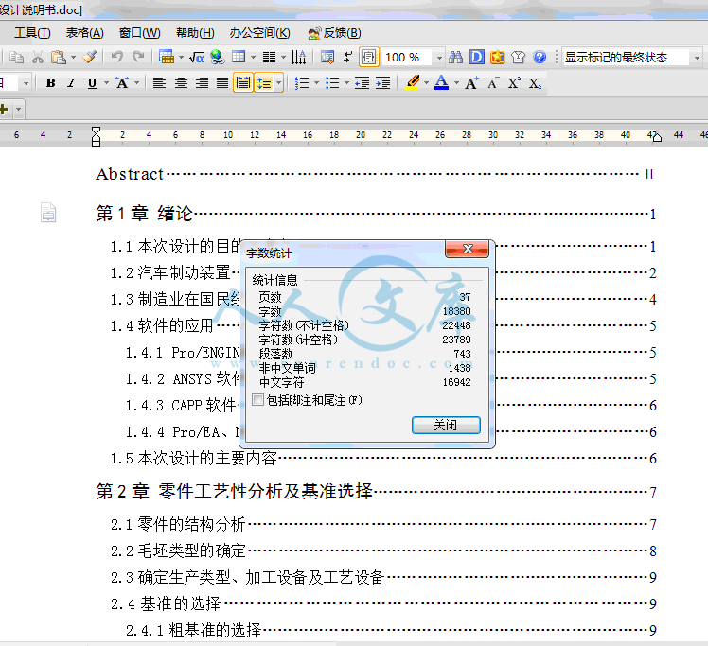
Task: Click the text direction icon
Action: click(298, 58)
